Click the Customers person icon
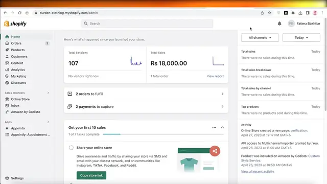Screen dimensions: 327x184 tap(7, 56)
